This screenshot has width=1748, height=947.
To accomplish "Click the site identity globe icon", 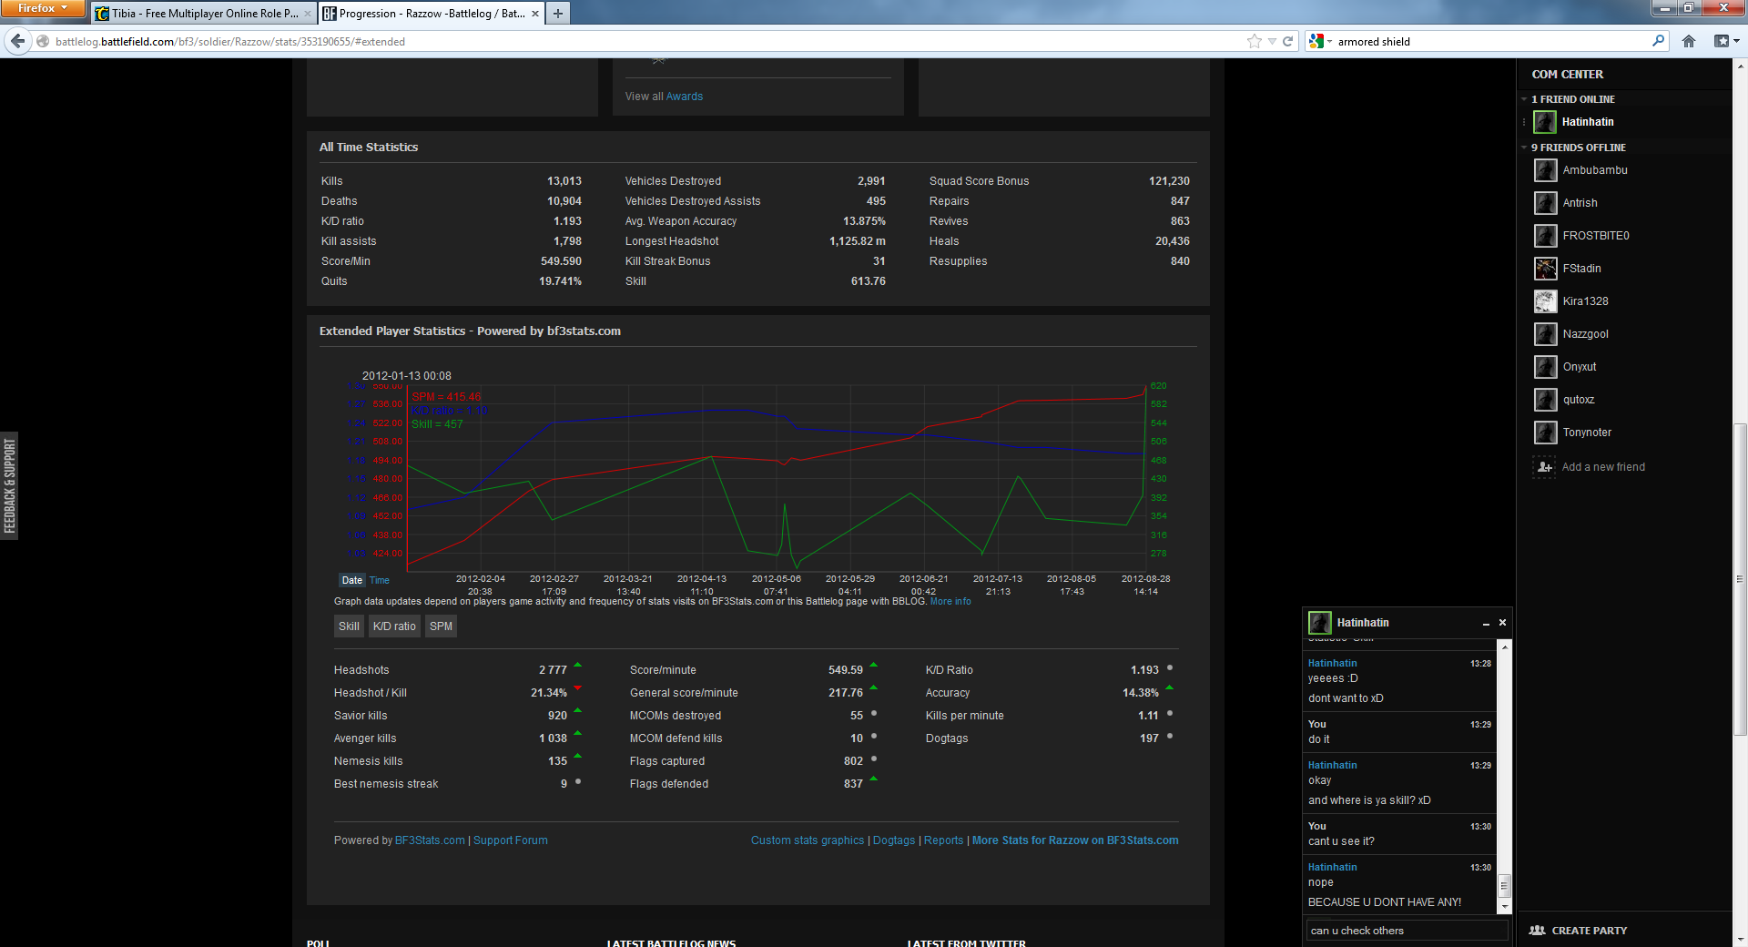I will pos(42,41).
